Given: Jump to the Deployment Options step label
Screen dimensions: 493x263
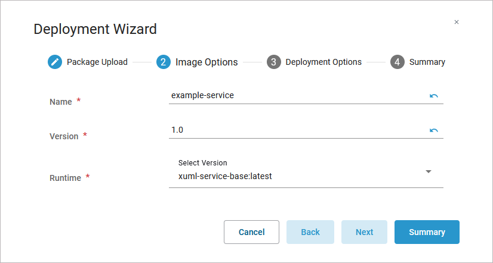Looking at the screenshot, I should 323,62.
